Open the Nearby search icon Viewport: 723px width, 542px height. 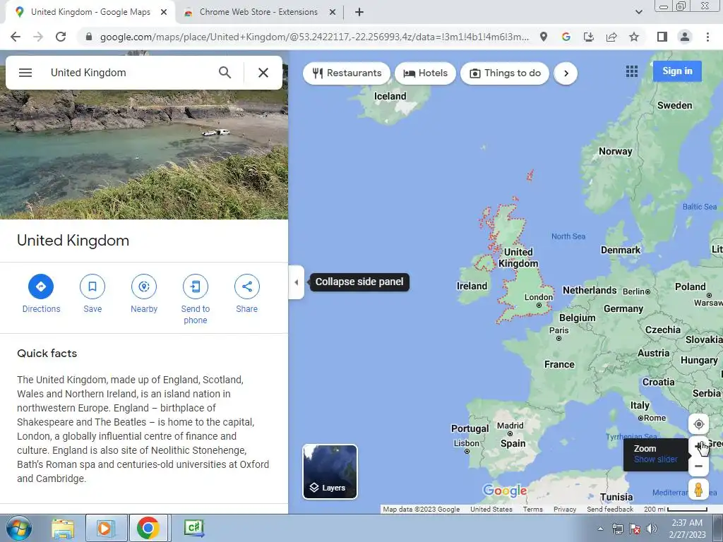click(144, 287)
